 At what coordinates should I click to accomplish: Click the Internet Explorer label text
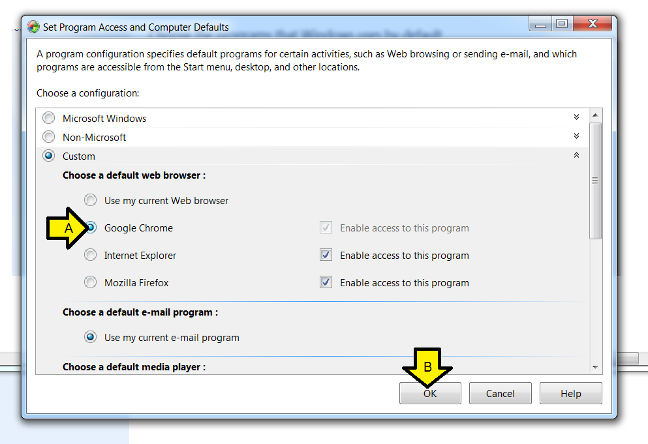point(140,255)
